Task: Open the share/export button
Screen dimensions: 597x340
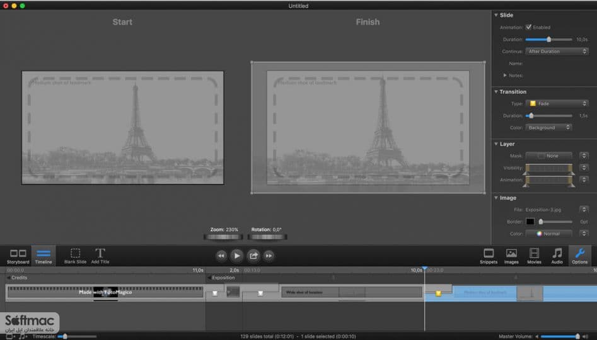Action: (x=253, y=256)
